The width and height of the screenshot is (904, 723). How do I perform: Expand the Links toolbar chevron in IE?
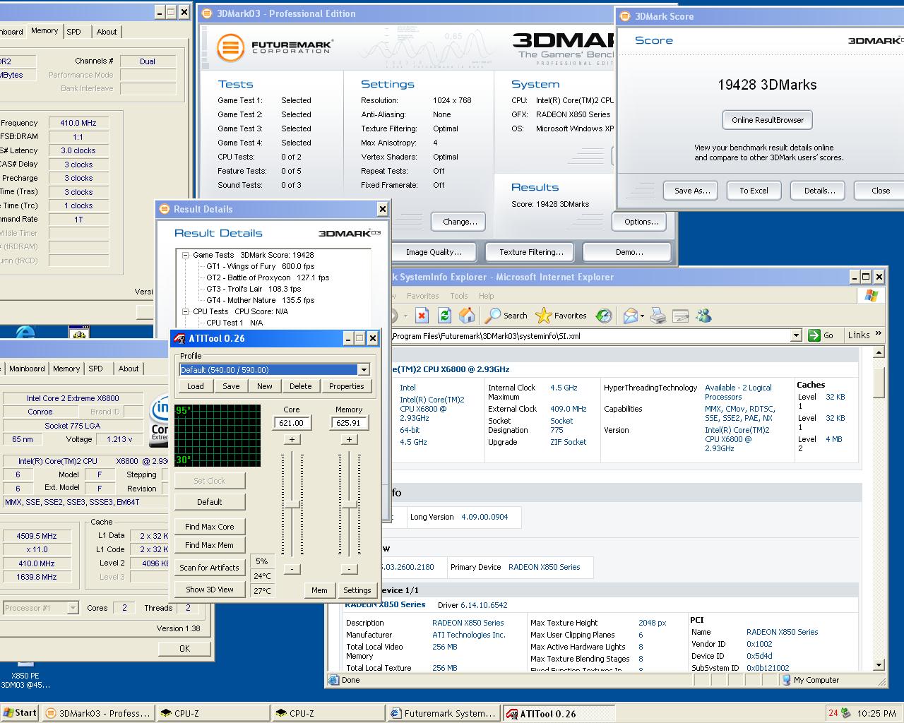pyautogui.click(x=879, y=334)
